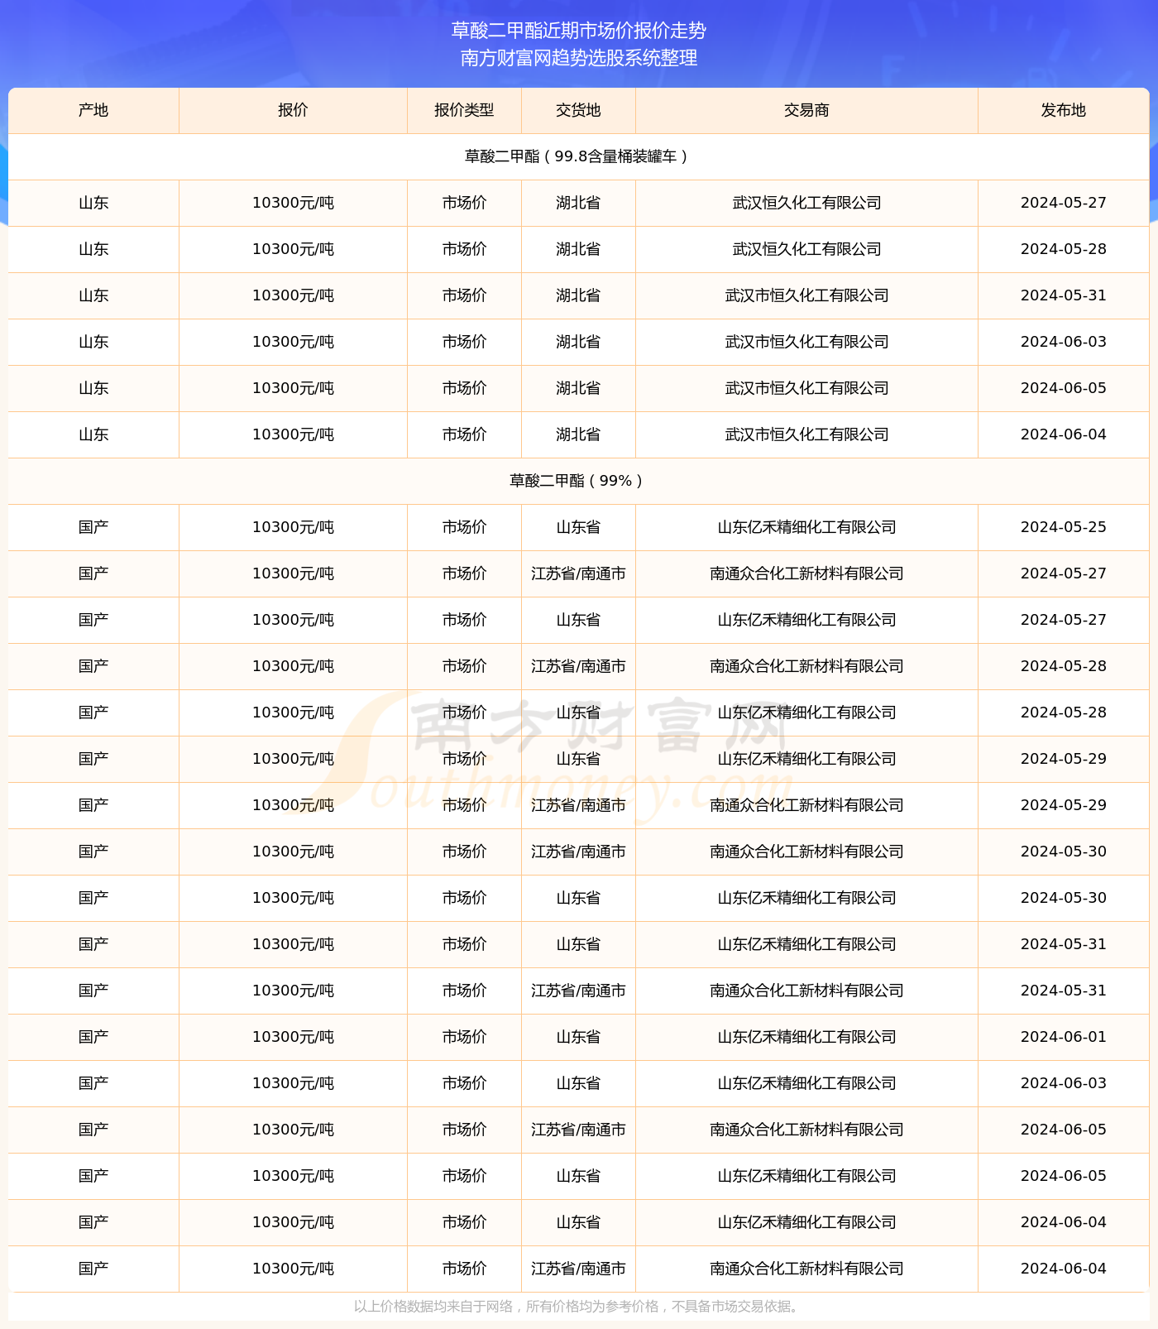
Task: Click date 2024-05-28 in the 南通众合化工 row
Action: coord(1063,666)
